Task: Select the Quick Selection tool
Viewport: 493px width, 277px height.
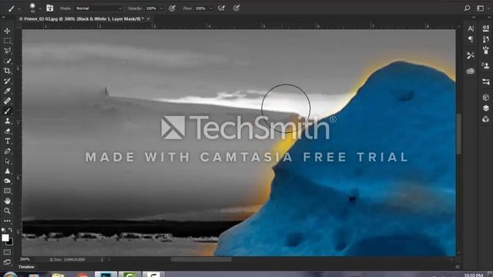Action: point(7,61)
